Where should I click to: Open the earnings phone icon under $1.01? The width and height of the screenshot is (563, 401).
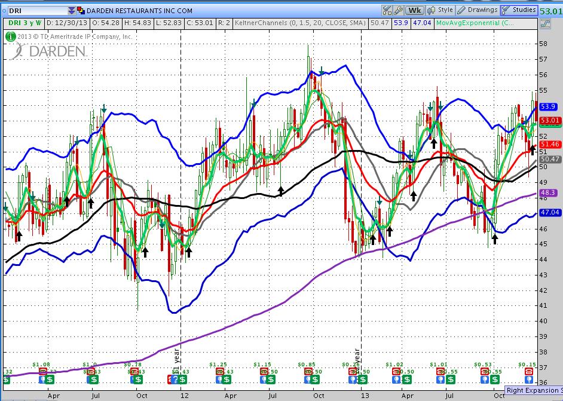pyautogui.click(x=441, y=371)
